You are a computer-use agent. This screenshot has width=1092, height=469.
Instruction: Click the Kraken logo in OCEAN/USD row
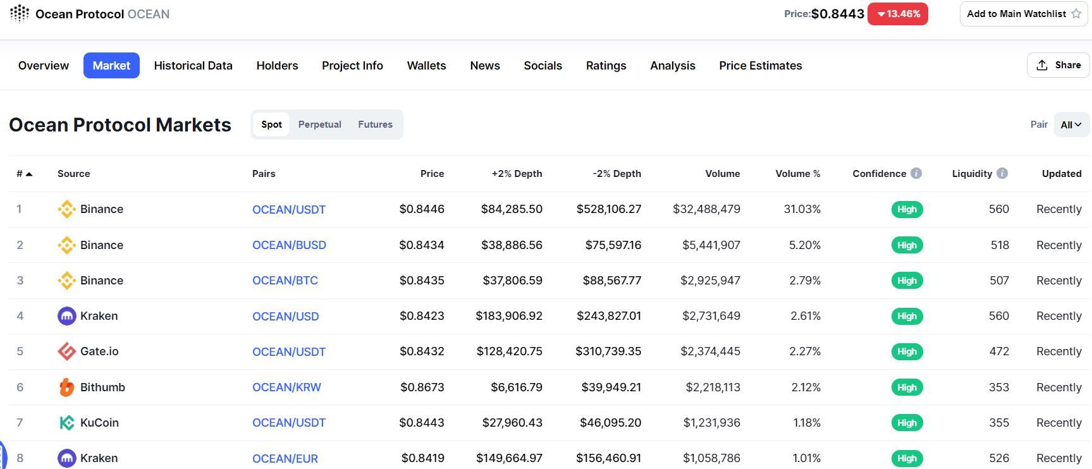66,316
